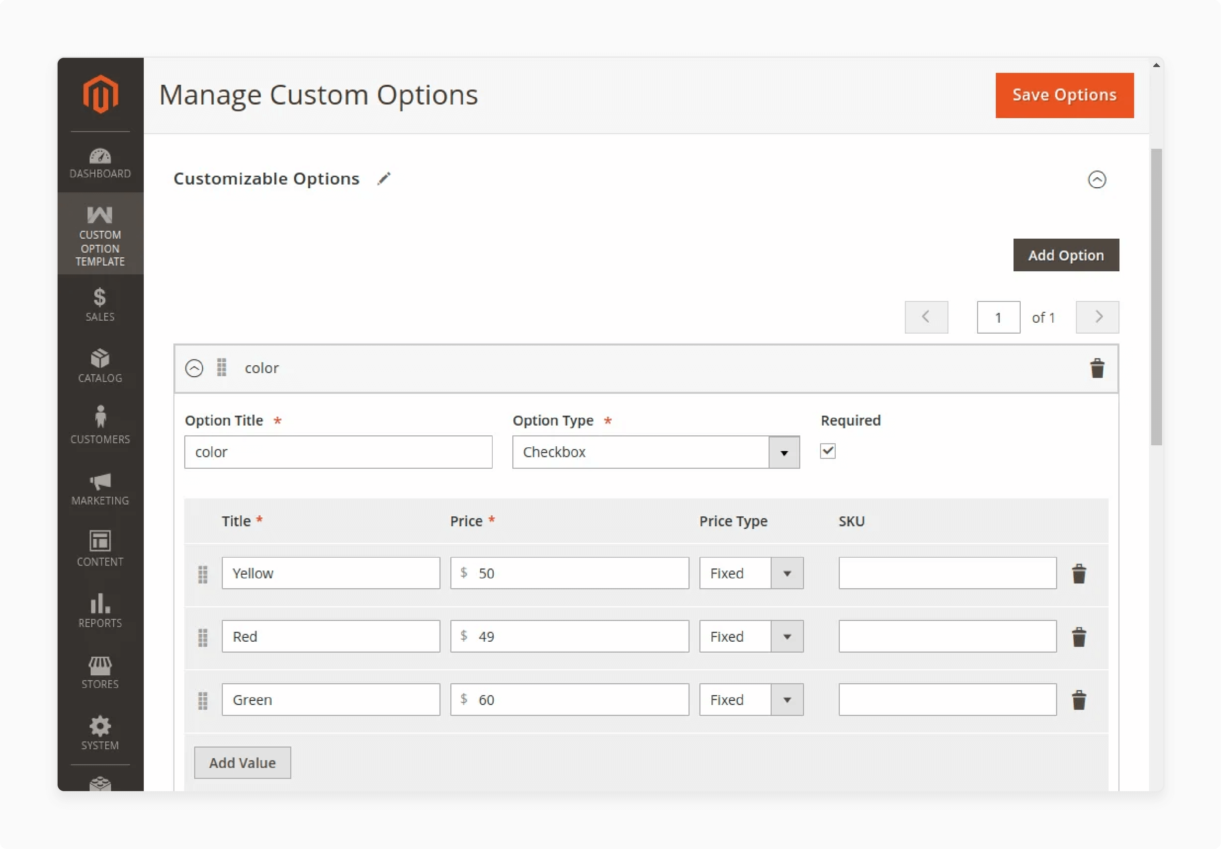Delete the Red value row
Screen dimensions: 1221x849
point(1079,637)
